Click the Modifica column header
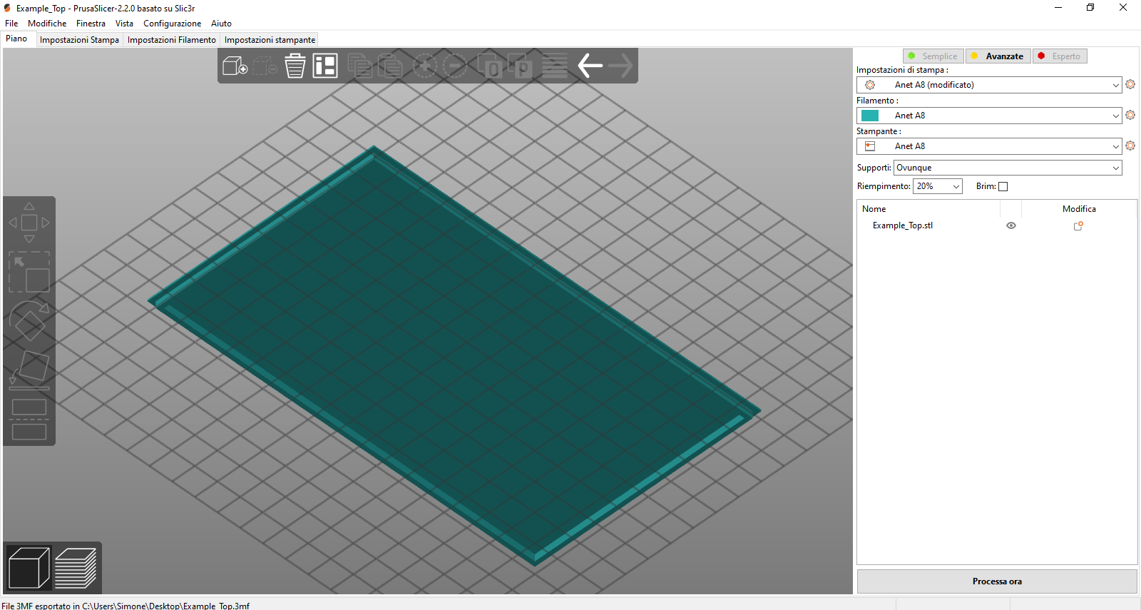Image resolution: width=1141 pixels, height=610 pixels. point(1079,209)
